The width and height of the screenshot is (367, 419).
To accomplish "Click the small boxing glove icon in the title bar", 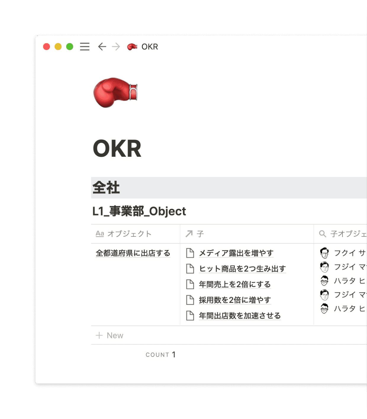I will (132, 47).
